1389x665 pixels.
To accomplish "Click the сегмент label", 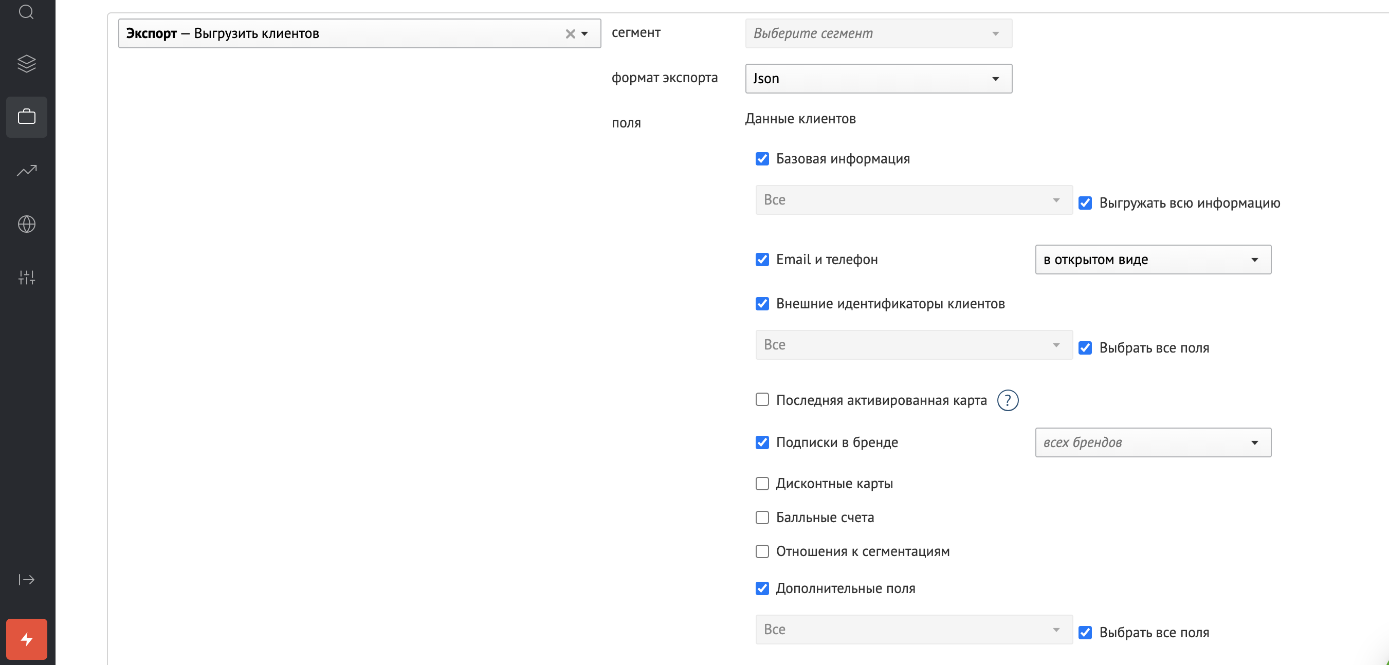I will (636, 33).
